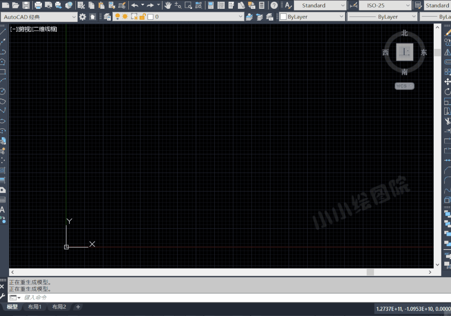
Task: Open the ISO-25 dimension style dropdown
Action: coord(385,5)
